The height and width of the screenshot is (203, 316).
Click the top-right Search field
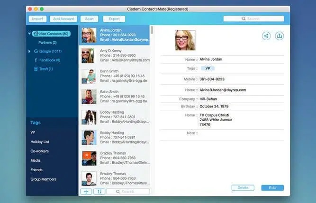point(253,19)
